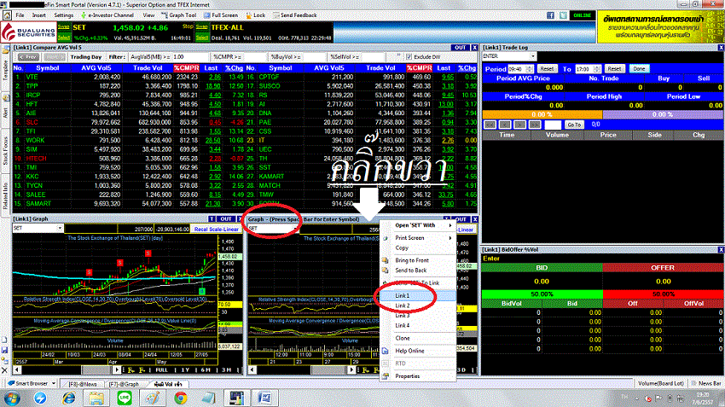This screenshot has height=407, width=725.
Task: Switch to Full Screen mode
Action: [221, 15]
